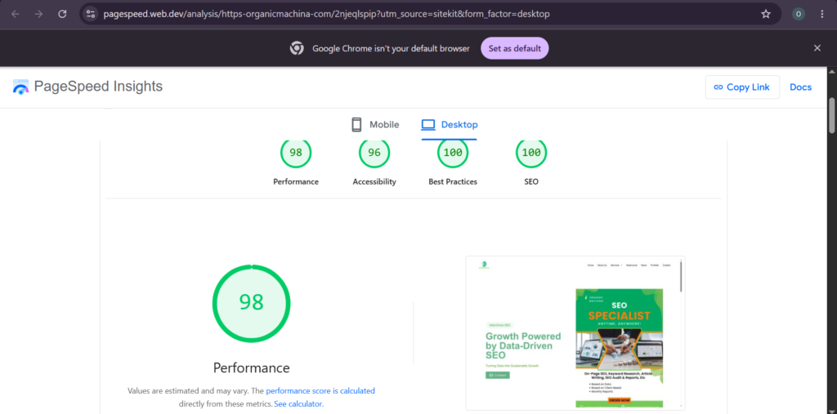Switch to the Mobile tab
837x414 pixels.
375,125
